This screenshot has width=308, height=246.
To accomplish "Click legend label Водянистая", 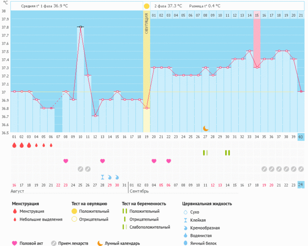I will [x=201, y=236].
